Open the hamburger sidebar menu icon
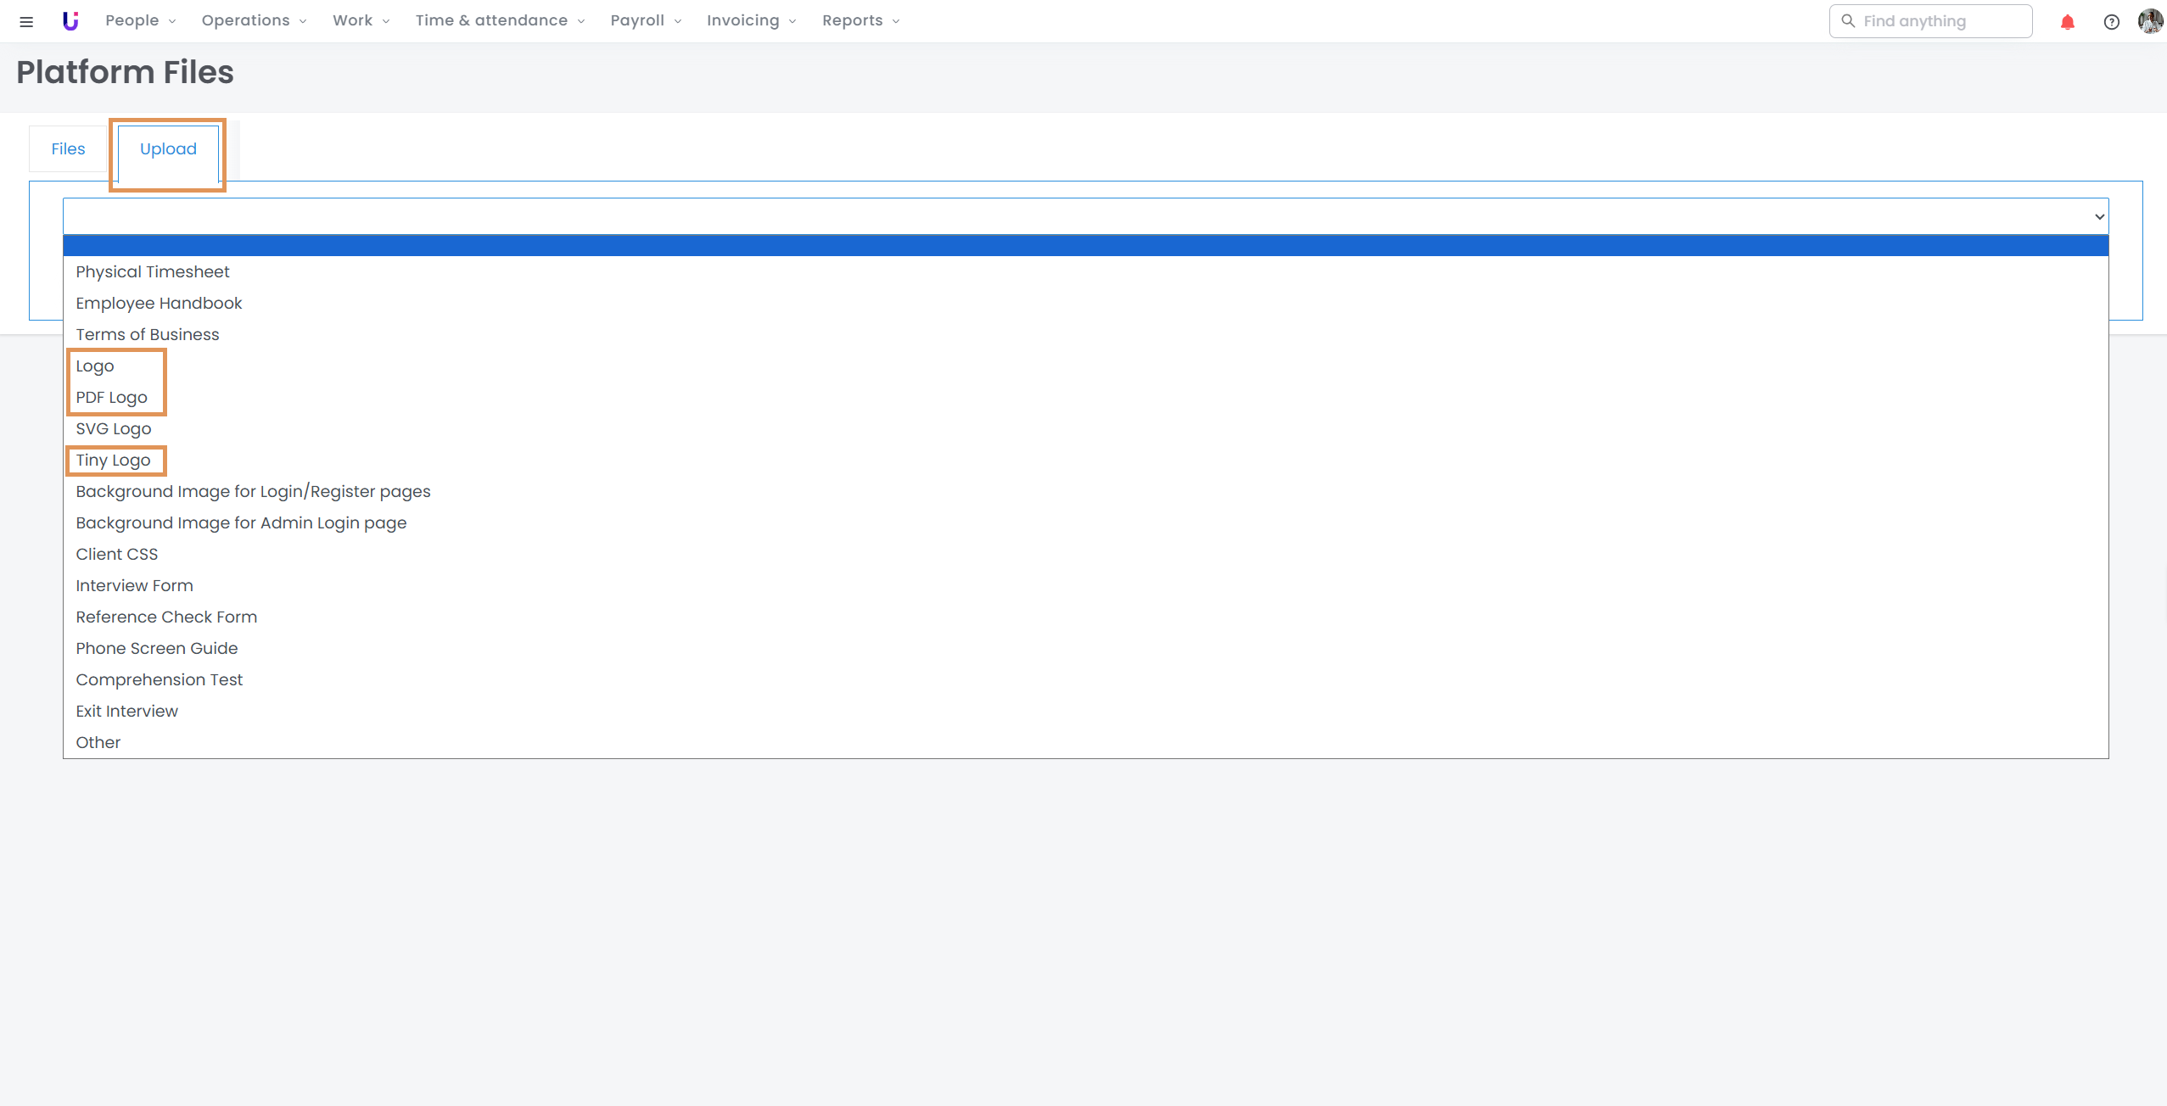Screen dimensions: 2167x1106 (26, 21)
